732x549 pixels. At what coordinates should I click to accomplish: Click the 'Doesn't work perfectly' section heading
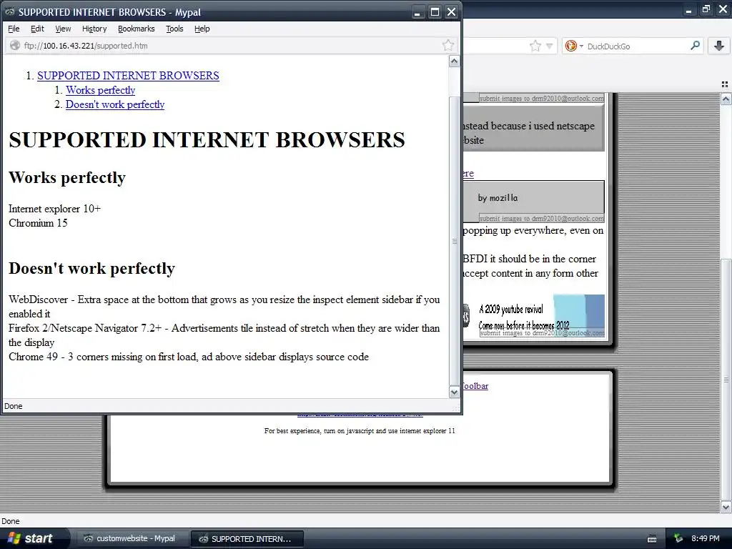[91, 269]
